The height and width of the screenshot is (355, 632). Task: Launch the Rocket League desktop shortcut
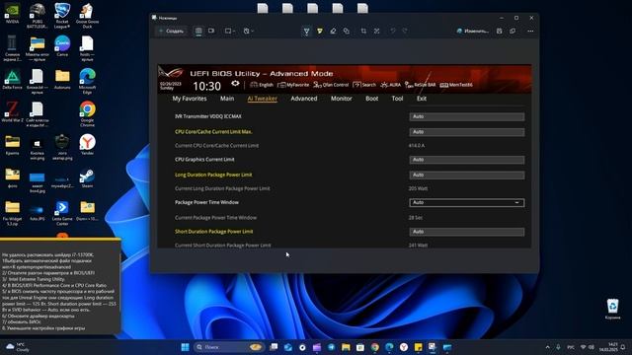[x=62, y=16]
